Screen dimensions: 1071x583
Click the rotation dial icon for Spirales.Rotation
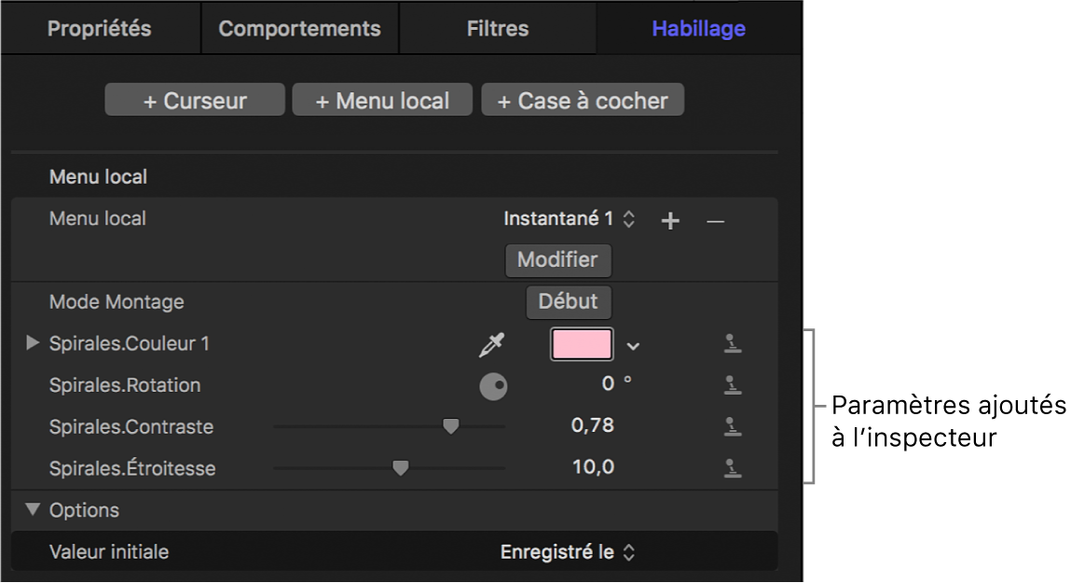coord(493,385)
